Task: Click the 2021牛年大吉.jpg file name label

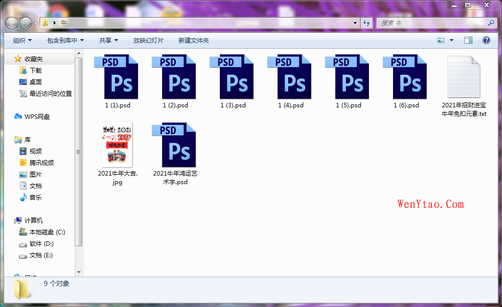Action: click(x=117, y=178)
